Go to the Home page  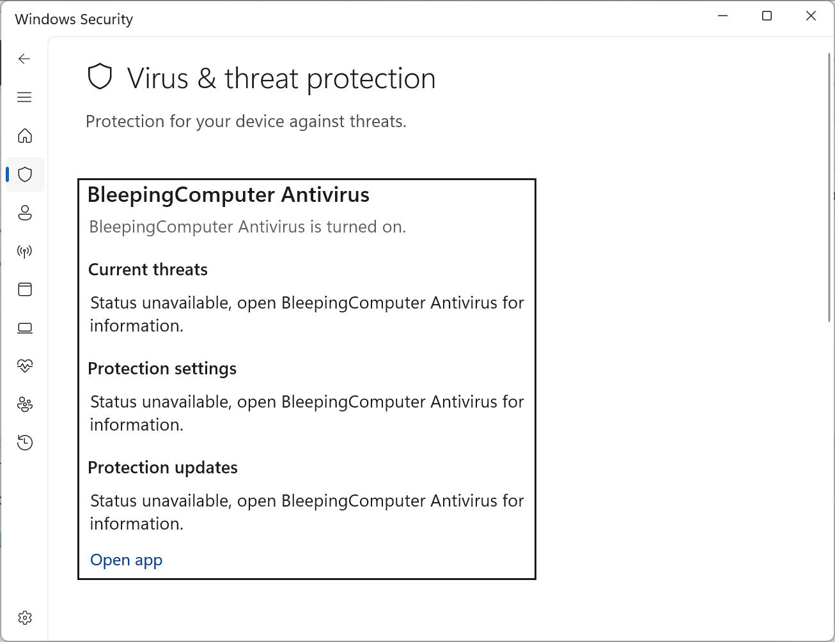(25, 136)
